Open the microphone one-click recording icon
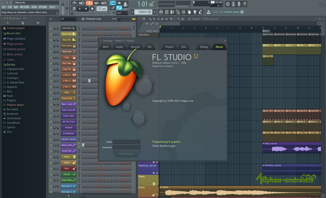The image size is (326, 198). [x=239, y=4]
